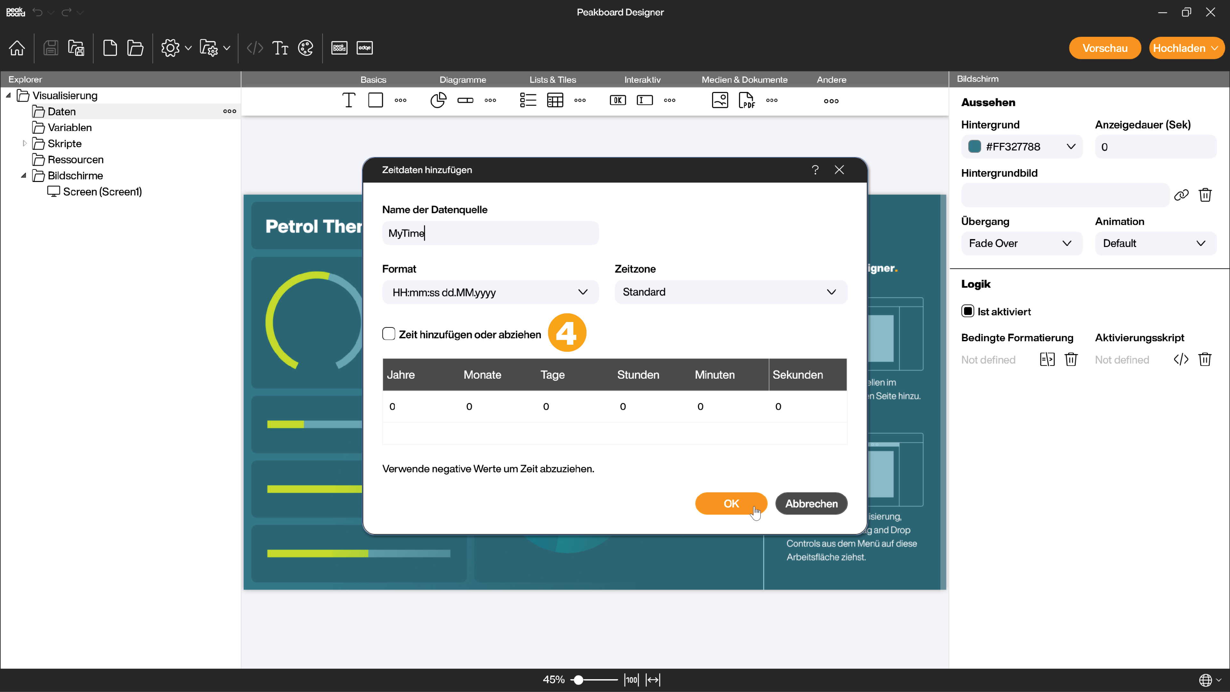The height and width of the screenshot is (692, 1230).
Task: Expand the Zeitzone standard dropdown
Action: (831, 292)
